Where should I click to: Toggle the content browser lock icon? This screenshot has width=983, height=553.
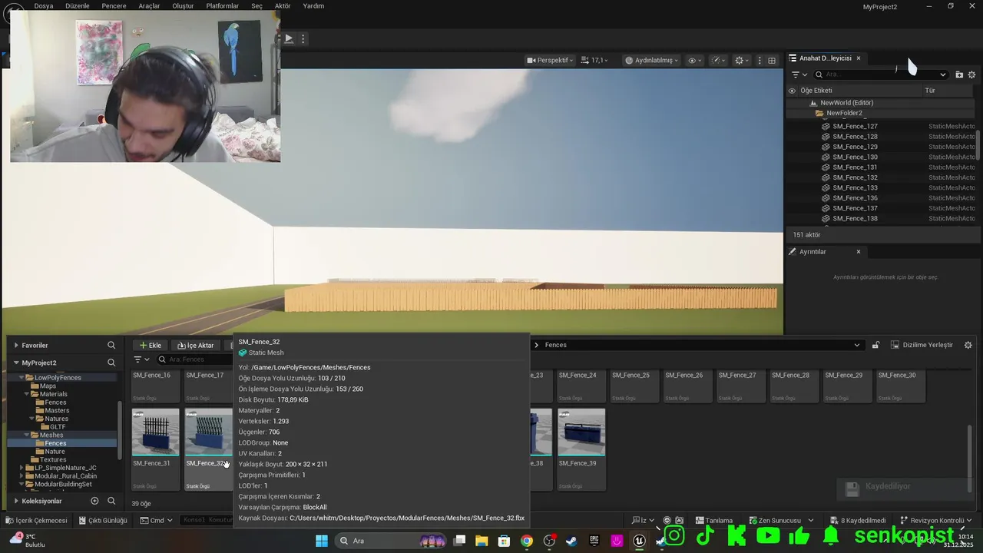pyautogui.click(x=875, y=345)
